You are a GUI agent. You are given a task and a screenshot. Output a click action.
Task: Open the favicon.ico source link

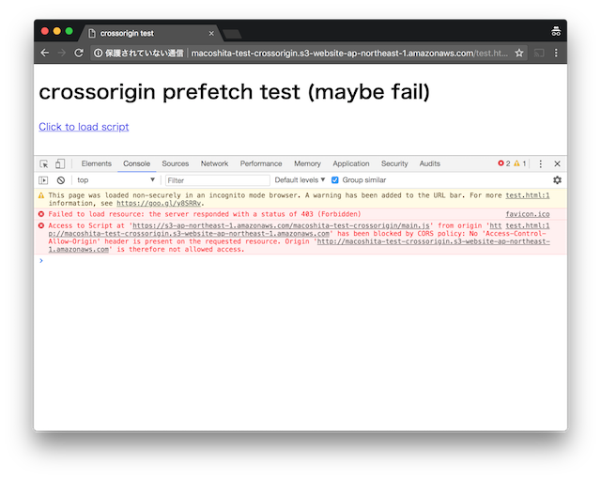[x=528, y=214]
